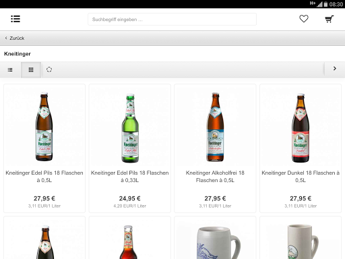Select green Edel Pils 0,33L bottle image
345x259 pixels.
[x=130, y=128]
